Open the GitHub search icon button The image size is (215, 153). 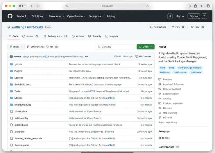pos(170,16)
